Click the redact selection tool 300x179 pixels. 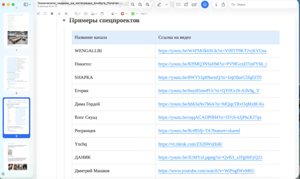point(52,13)
